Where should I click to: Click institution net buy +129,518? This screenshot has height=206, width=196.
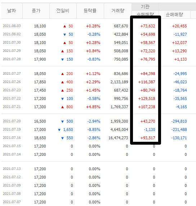147,98
